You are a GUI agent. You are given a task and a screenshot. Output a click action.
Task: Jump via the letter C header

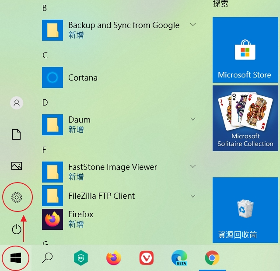click(x=45, y=55)
